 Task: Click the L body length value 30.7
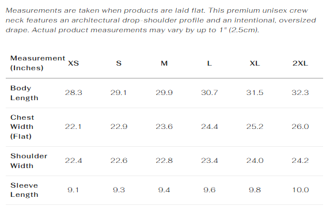click(x=210, y=93)
